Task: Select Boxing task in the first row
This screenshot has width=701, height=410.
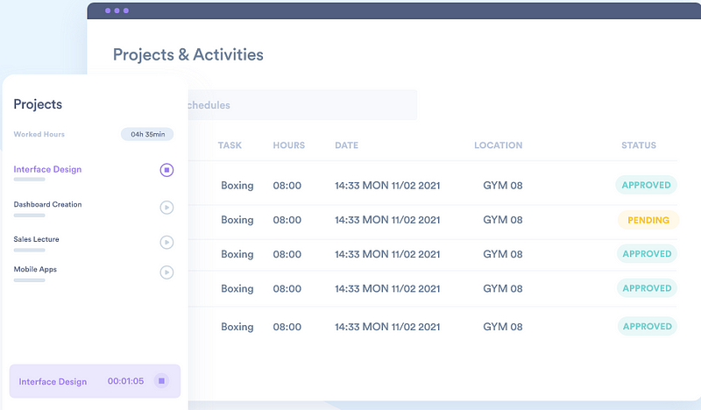Action: coord(237,186)
